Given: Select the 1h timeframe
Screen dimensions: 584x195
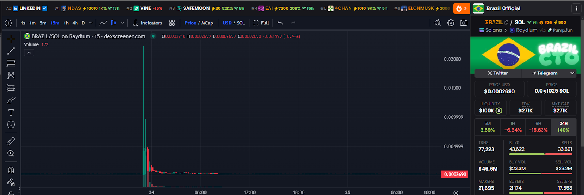Looking at the screenshot, I should [x=66, y=23].
